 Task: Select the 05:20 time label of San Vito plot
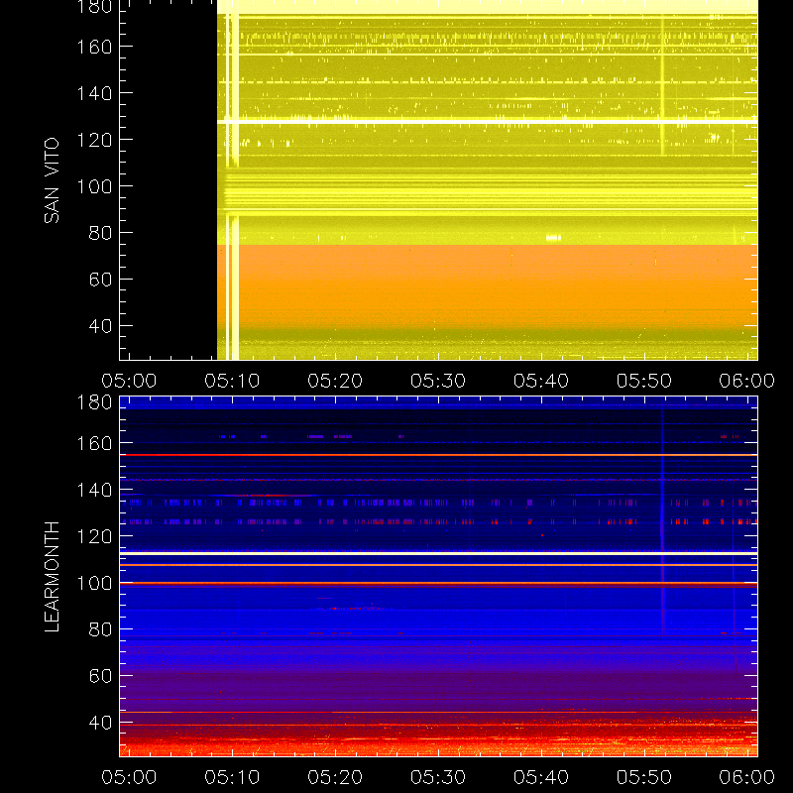335,381
